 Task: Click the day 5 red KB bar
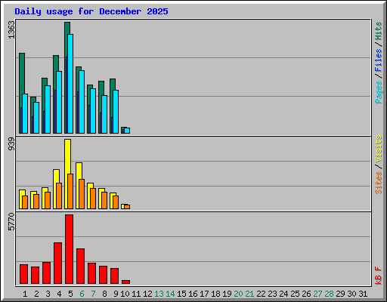tap(69, 249)
